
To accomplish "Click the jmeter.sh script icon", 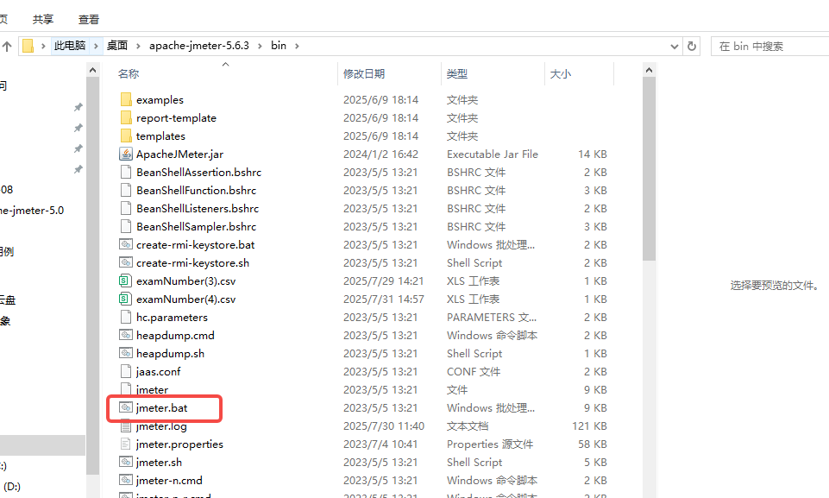I will [126, 462].
